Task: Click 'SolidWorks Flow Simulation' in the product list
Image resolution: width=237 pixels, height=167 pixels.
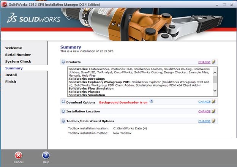Action: click(x=91, y=88)
